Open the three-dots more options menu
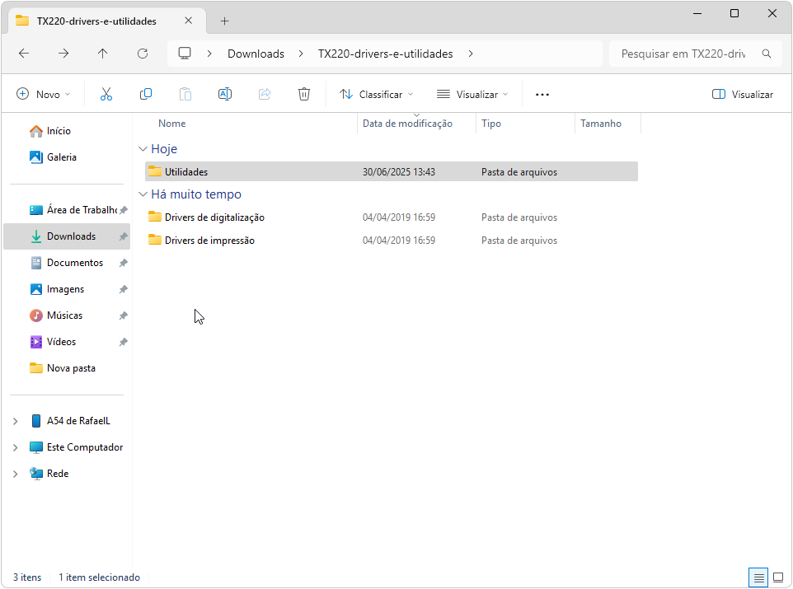Viewport: 793px width, 589px height. [542, 95]
